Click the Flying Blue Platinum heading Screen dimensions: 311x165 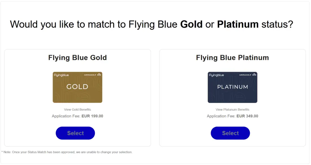pos(232,58)
